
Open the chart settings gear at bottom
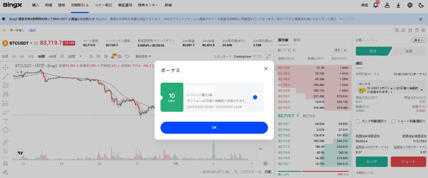pos(265,163)
